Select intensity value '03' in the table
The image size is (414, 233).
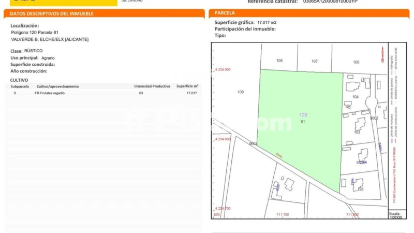coord(141,93)
